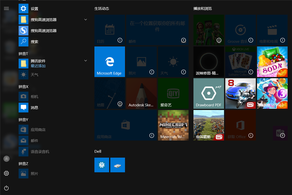Open the wide 应用商店 tile
The height and width of the screenshot is (195, 292).
125,125
